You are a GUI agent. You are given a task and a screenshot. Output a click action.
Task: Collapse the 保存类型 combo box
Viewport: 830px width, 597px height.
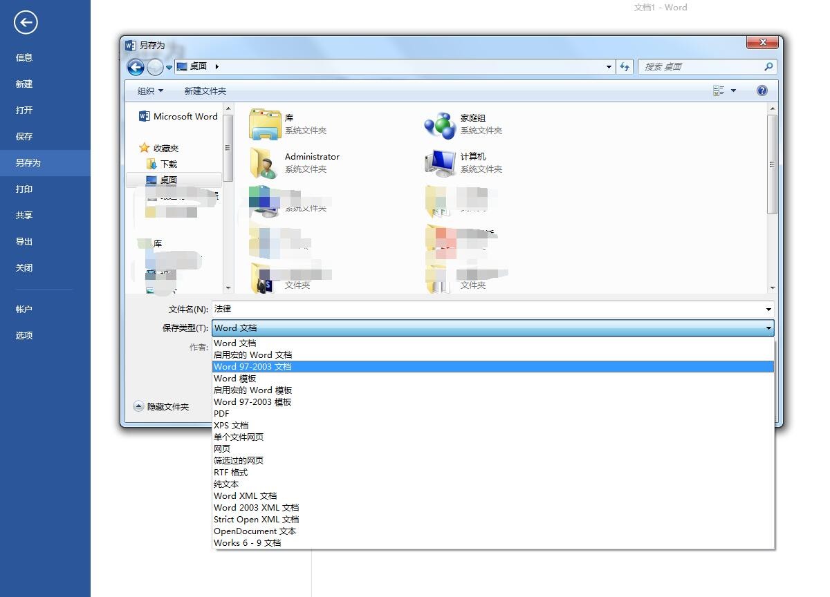tap(768, 328)
